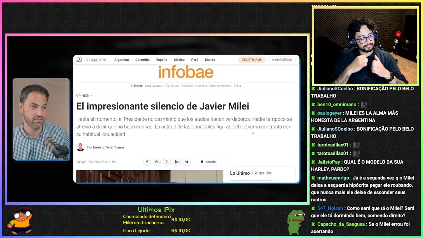The image size is (423, 238).
Task: Click chat username Capacho_da_Saegusa
Action: [x=341, y=224]
